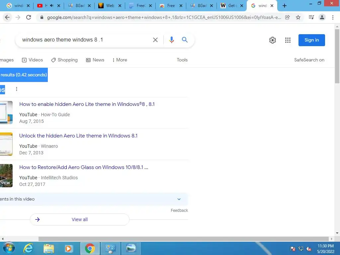Expand the More search filters menu
This screenshot has width=340, height=255.
point(120,60)
